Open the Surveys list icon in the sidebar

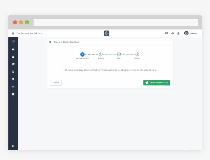tap(14, 72)
